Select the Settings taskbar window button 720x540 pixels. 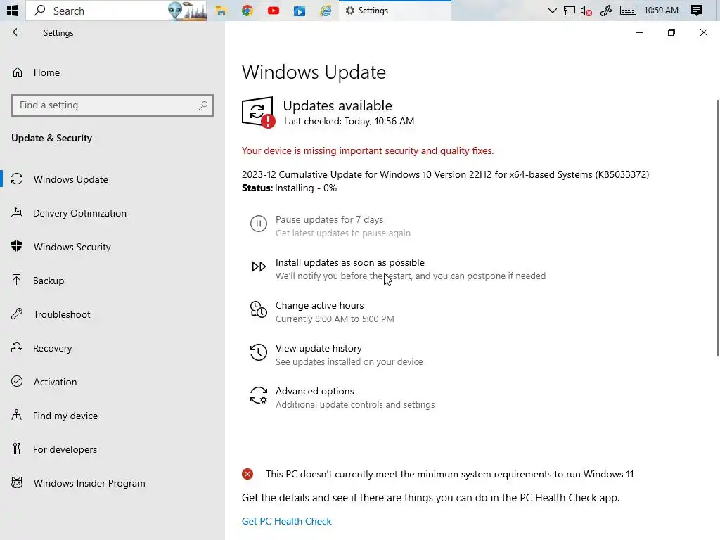pos(395,10)
